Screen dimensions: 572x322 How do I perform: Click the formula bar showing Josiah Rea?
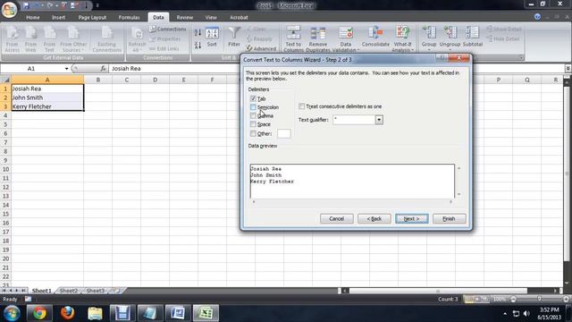pos(336,68)
